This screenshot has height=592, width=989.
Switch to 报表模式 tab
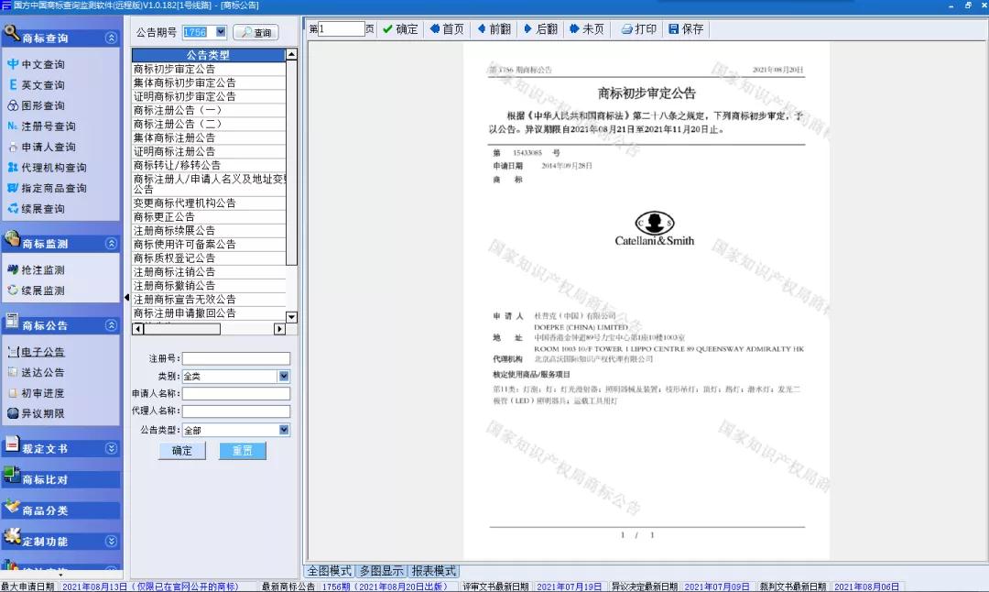[433, 571]
